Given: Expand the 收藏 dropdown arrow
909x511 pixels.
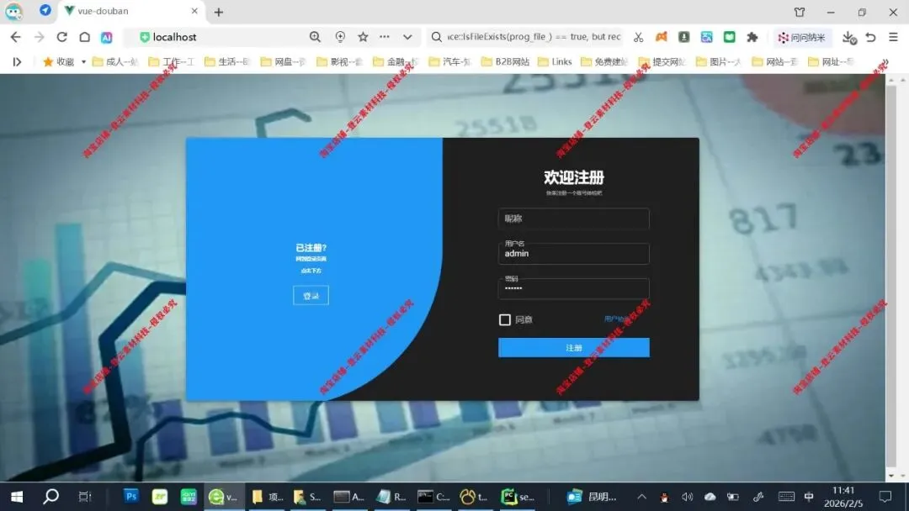Looking at the screenshot, I should pyautogui.click(x=83, y=62).
